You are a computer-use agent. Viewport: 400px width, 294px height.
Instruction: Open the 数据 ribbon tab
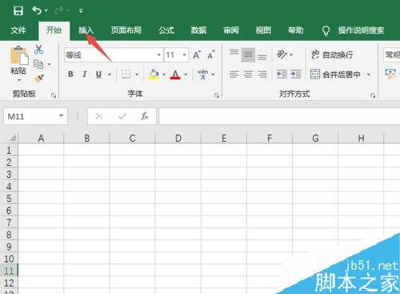(198, 30)
